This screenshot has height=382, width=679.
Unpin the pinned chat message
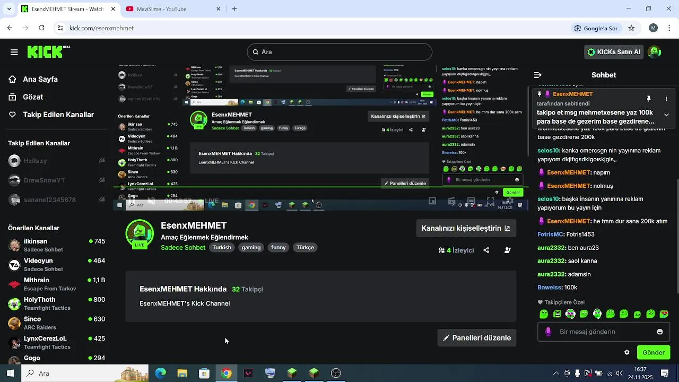(x=648, y=99)
